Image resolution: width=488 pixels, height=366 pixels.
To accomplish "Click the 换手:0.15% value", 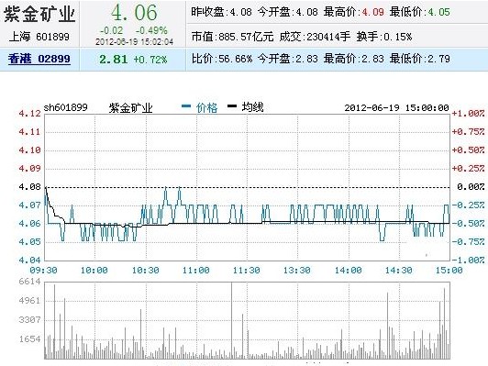I will [384, 37].
